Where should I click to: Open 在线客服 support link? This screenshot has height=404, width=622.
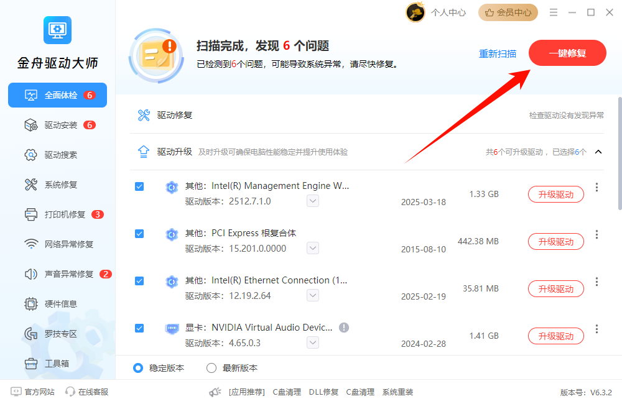tap(87, 392)
